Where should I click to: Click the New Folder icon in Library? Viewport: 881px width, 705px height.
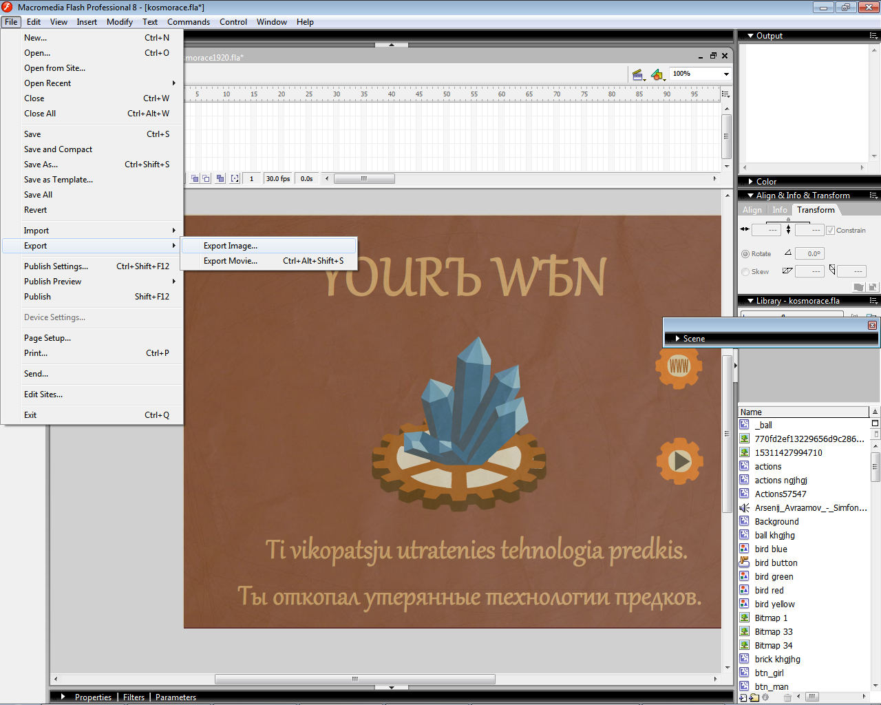point(754,697)
